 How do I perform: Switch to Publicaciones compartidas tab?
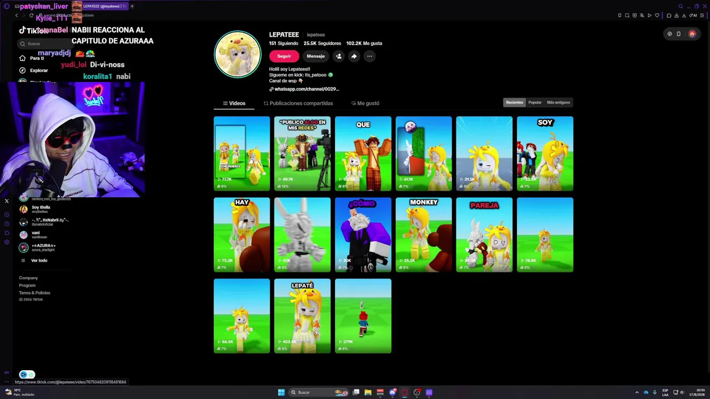298,103
